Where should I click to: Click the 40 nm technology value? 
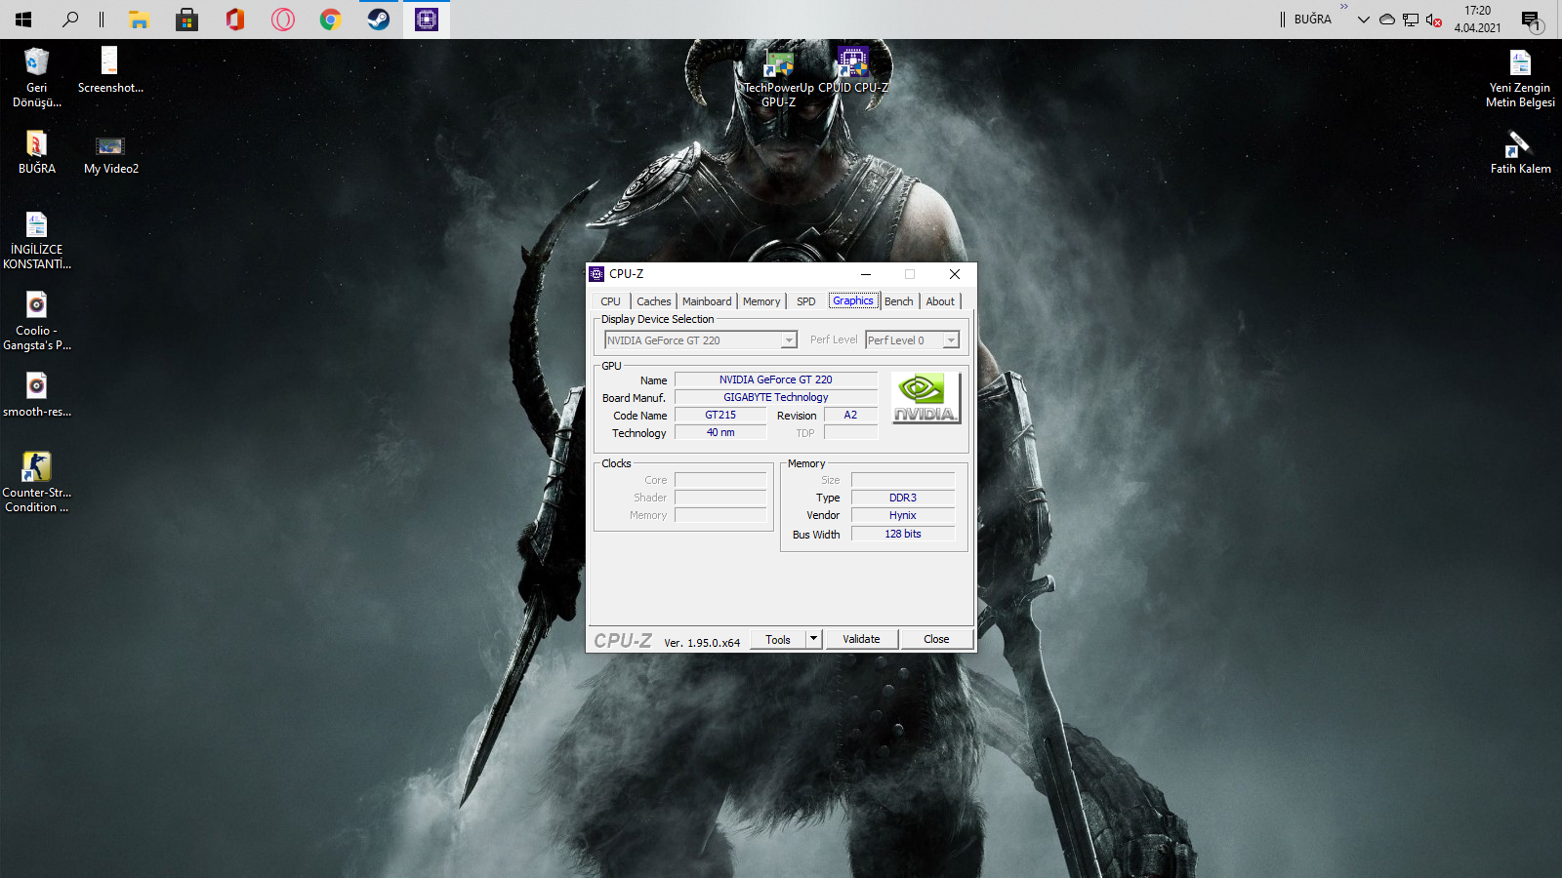click(x=720, y=432)
